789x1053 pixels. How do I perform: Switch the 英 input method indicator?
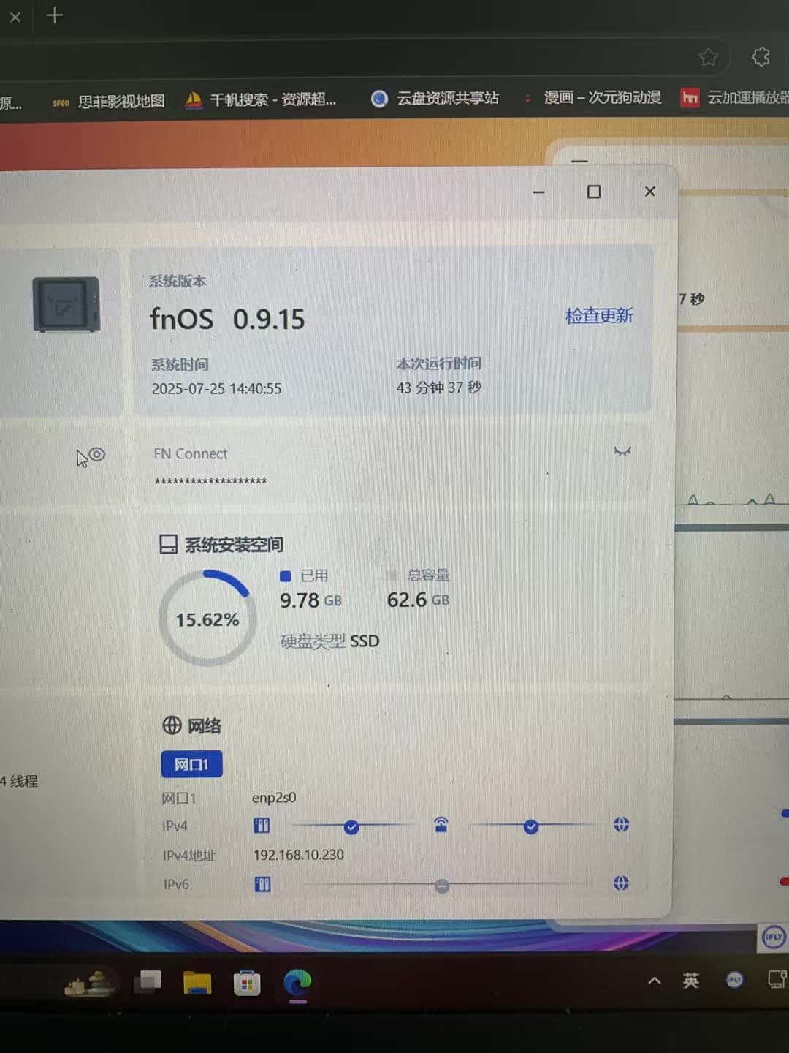tap(690, 981)
